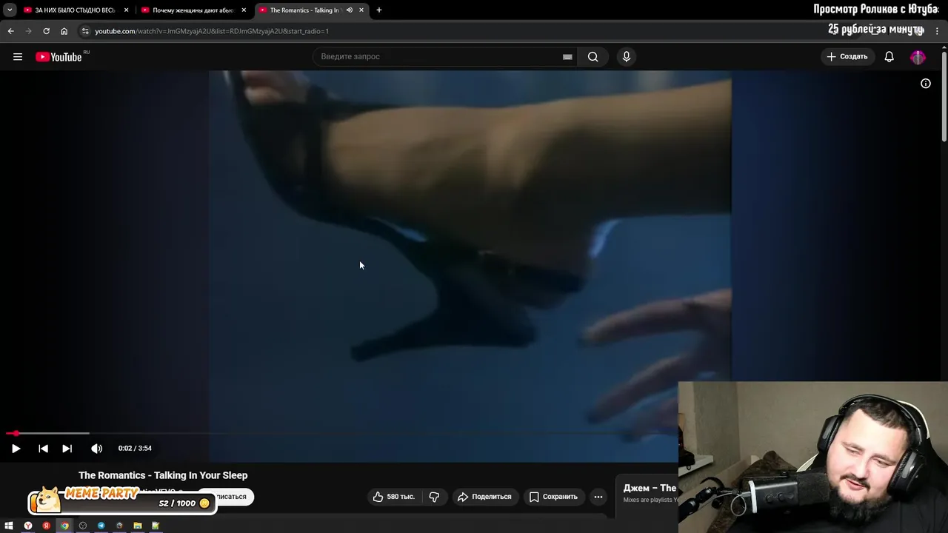Open Yandex Browser from the taskbar
The height and width of the screenshot is (533, 948).
point(28,526)
